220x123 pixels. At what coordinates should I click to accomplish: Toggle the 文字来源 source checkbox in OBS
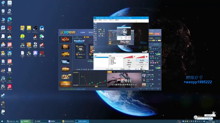(x=110, y=57)
